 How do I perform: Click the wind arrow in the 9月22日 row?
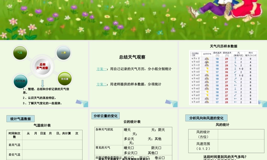click(235, 102)
